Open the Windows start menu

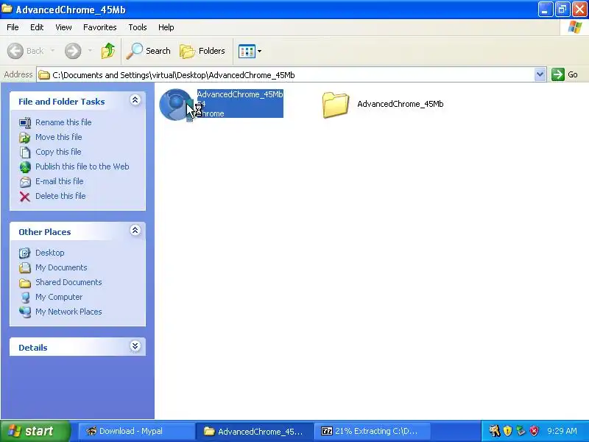click(35, 431)
